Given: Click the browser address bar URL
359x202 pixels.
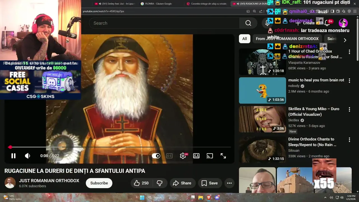Looking at the screenshot, I should click(x=103, y=11).
